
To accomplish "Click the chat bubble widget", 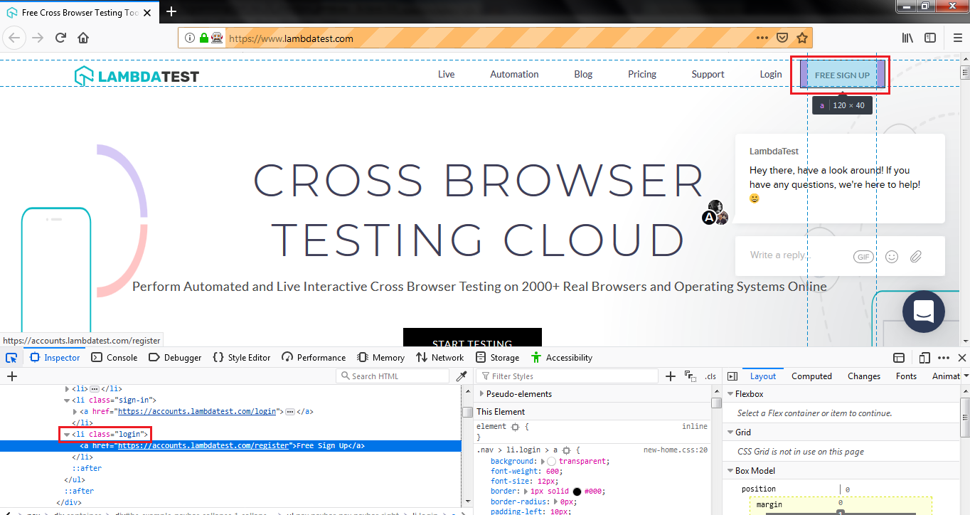I will coord(923,312).
